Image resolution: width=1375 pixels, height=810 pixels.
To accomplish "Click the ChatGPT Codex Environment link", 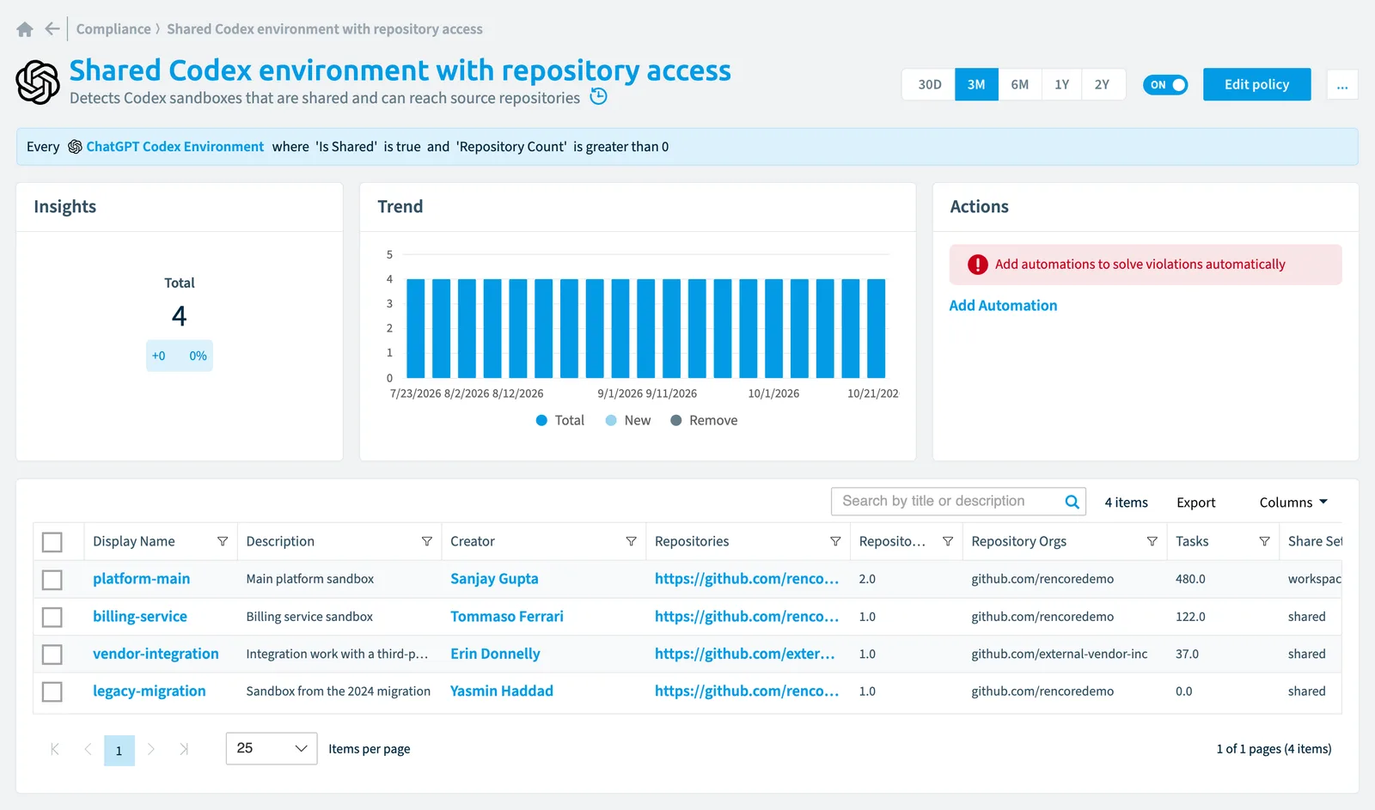I will [174, 147].
